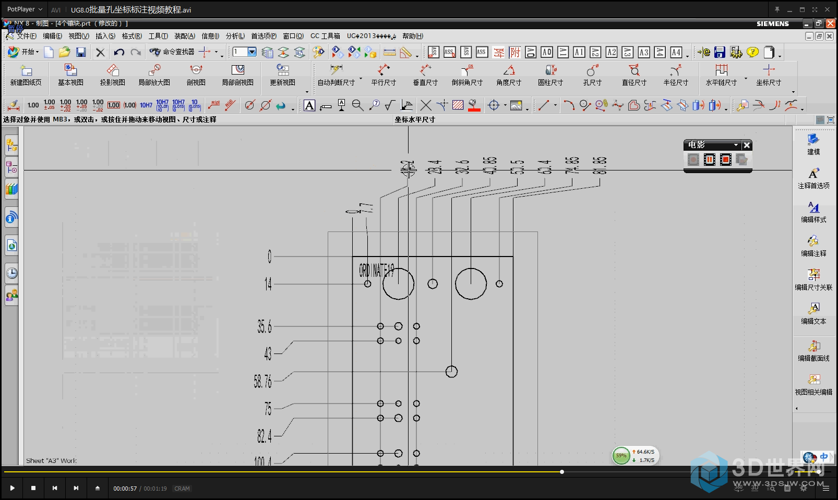The height and width of the screenshot is (500, 838).
Task: Open the 格式(R) menu
Action: (131, 36)
